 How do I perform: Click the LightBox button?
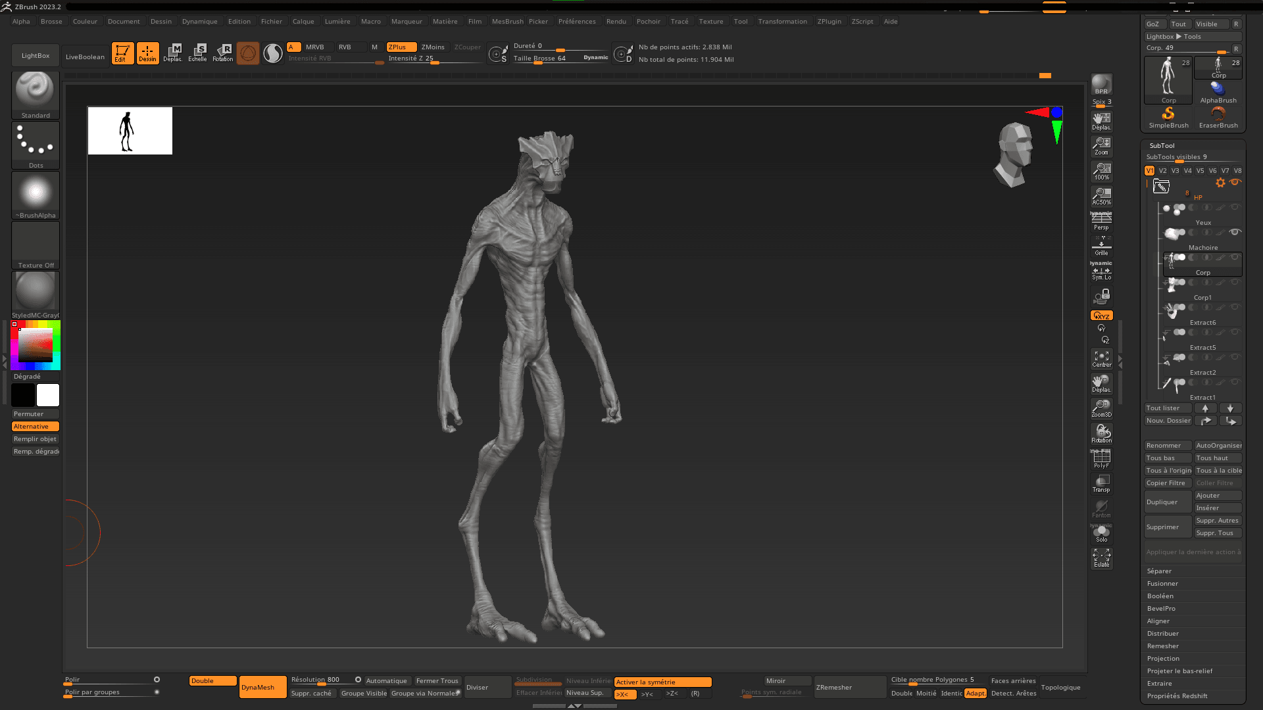pos(36,56)
